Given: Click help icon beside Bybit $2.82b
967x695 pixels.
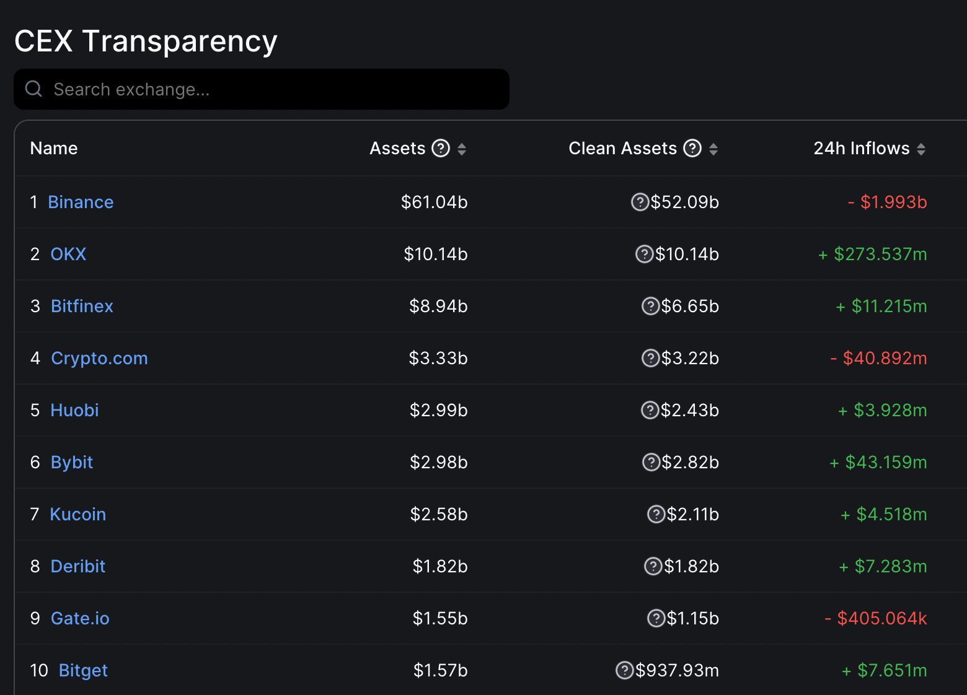Looking at the screenshot, I should coord(651,462).
